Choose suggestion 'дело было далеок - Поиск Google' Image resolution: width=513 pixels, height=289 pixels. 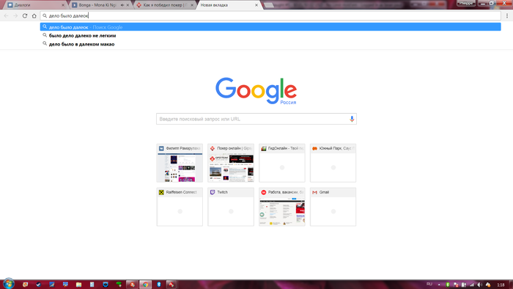click(x=270, y=27)
